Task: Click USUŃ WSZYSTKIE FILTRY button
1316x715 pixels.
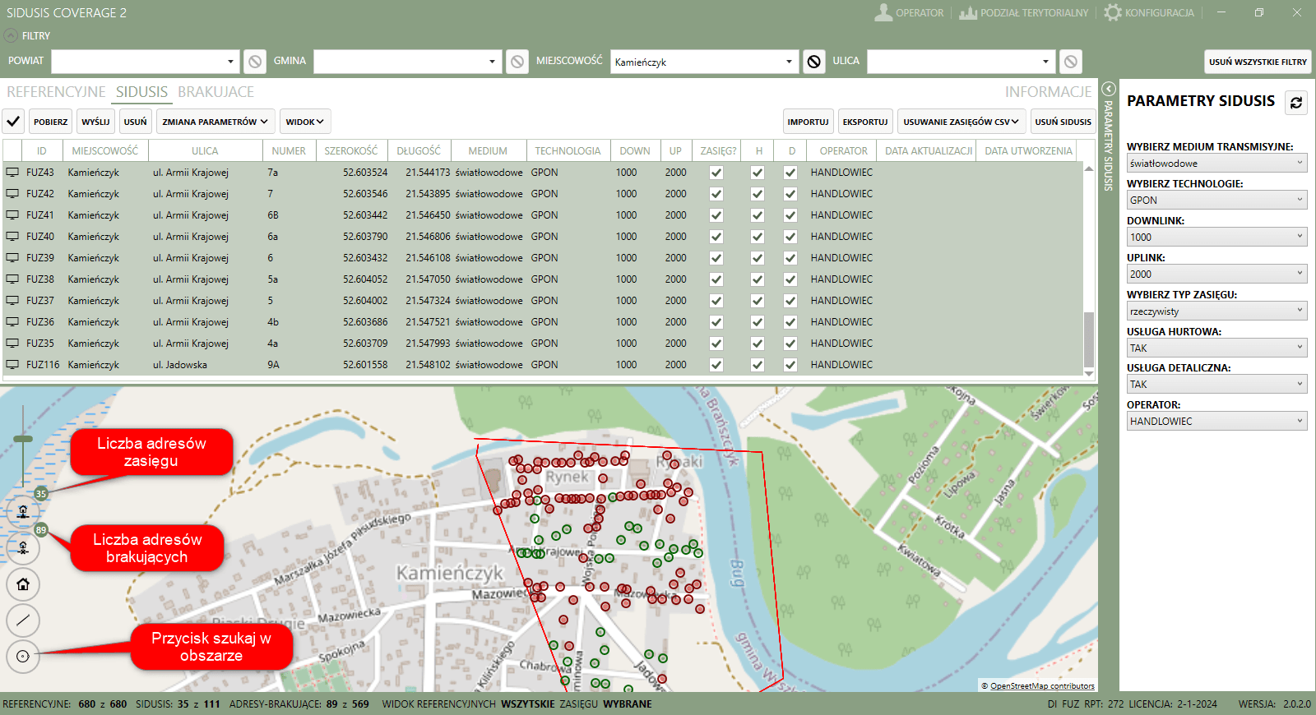Action: click(1258, 62)
